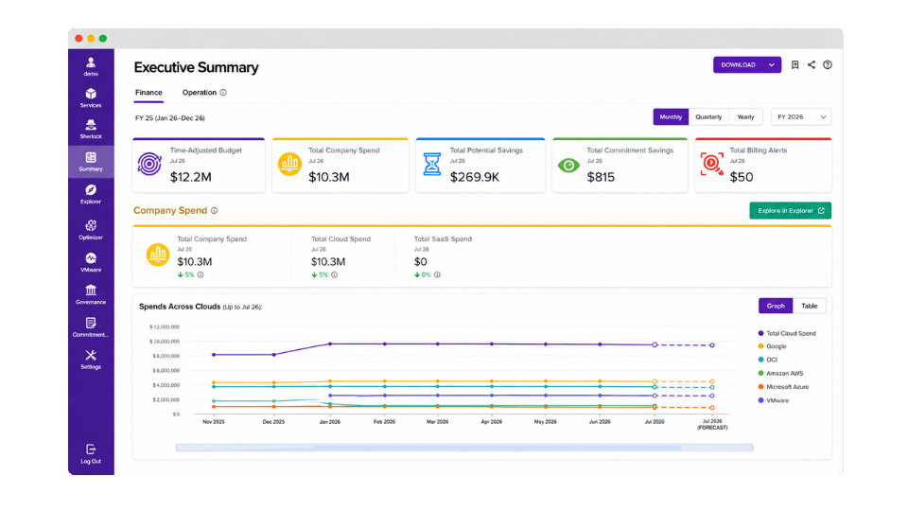Click the share icon in header
Image resolution: width=908 pixels, height=511 pixels.
coord(812,65)
